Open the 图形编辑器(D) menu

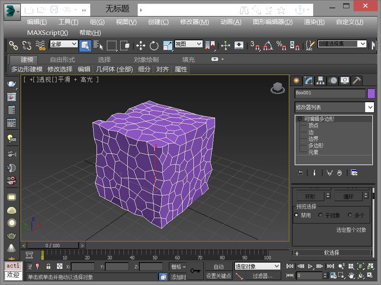(272, 22)
